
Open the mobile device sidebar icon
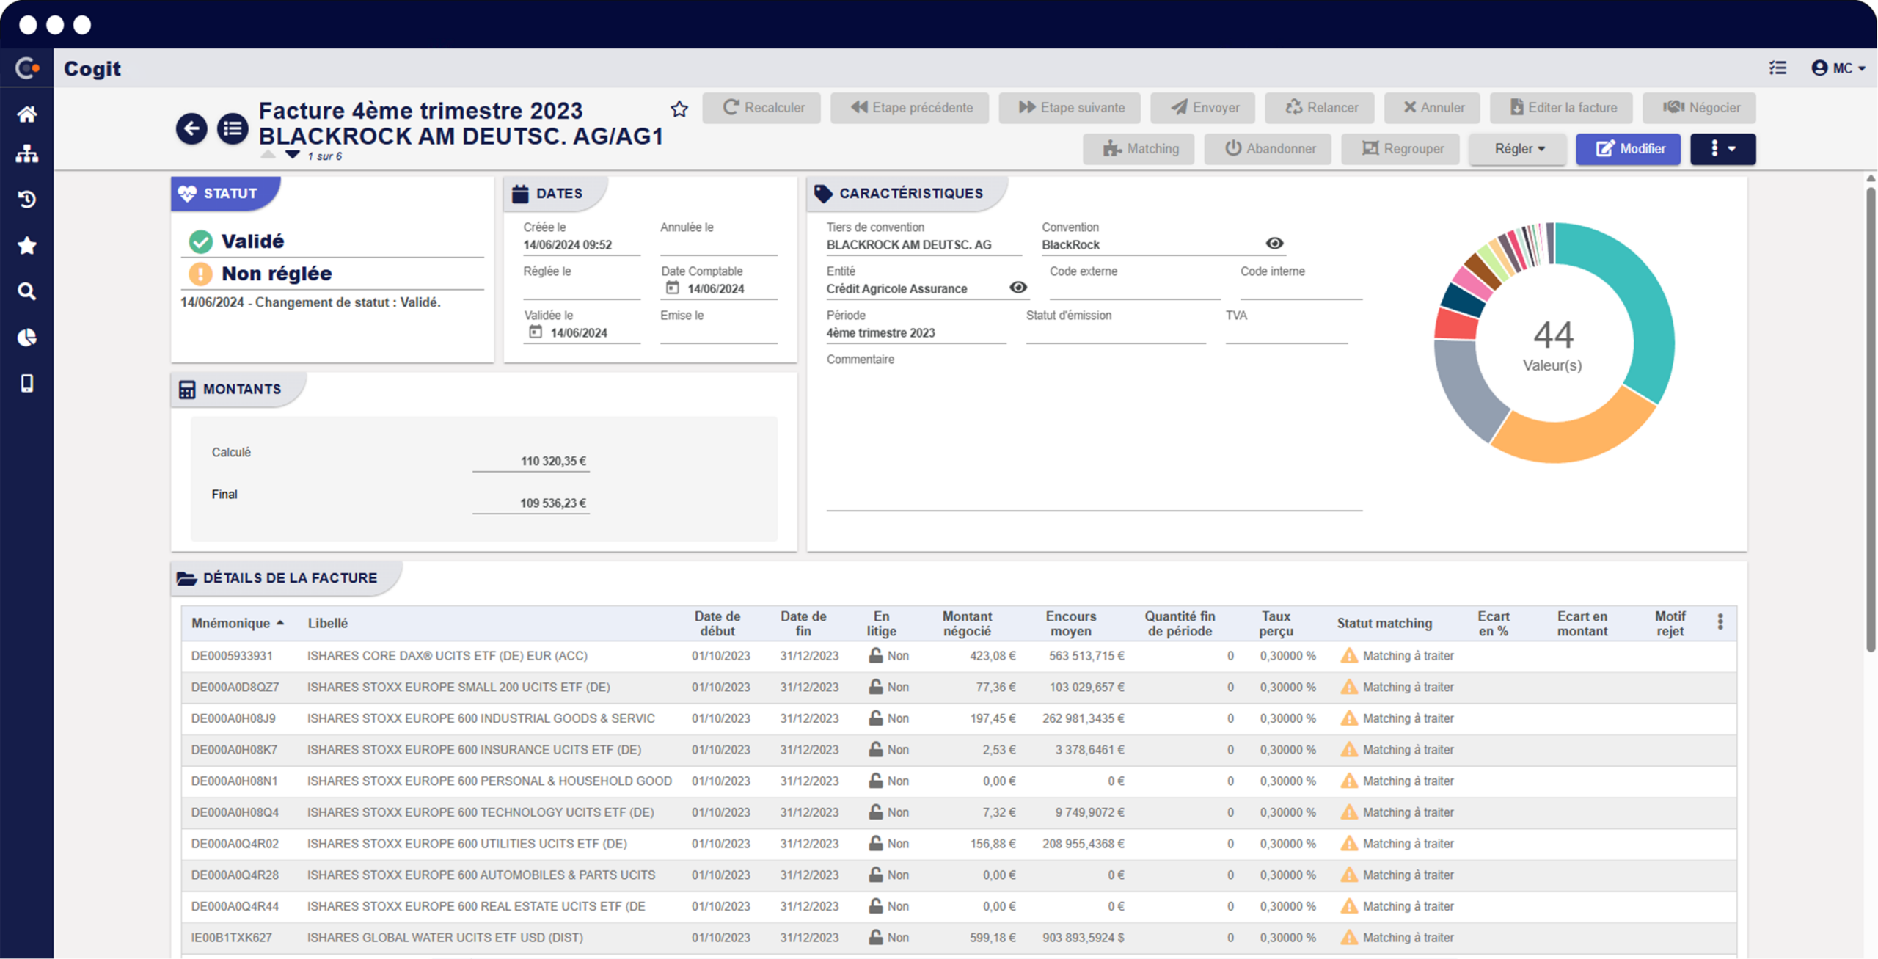pos(27,384)
